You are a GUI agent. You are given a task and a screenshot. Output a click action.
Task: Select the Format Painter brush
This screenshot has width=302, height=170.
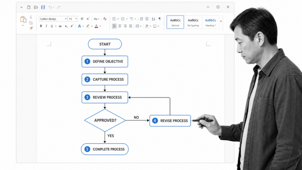pyautogui.click(x=31, y=28)
